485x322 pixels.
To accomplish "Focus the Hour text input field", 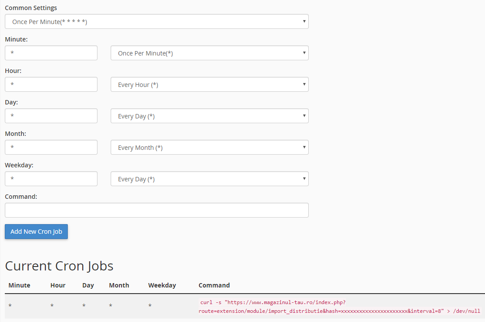I will (51, 84).
